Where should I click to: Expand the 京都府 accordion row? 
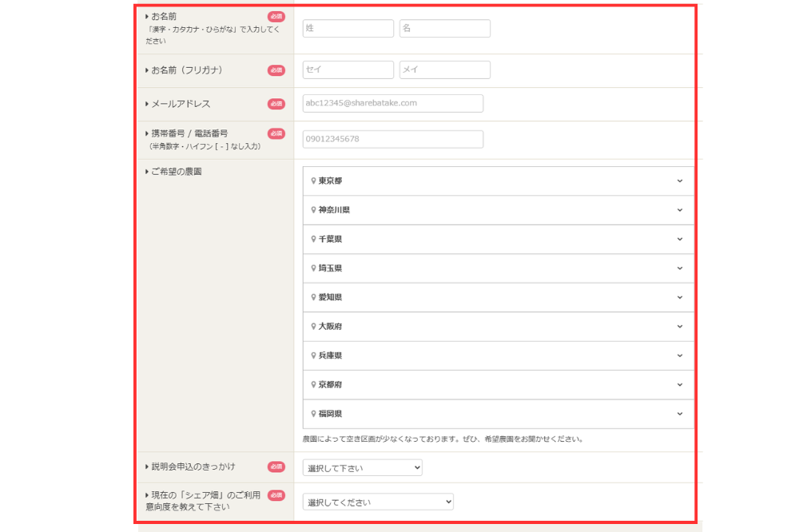pyautogui.click(x=499, y=385)
